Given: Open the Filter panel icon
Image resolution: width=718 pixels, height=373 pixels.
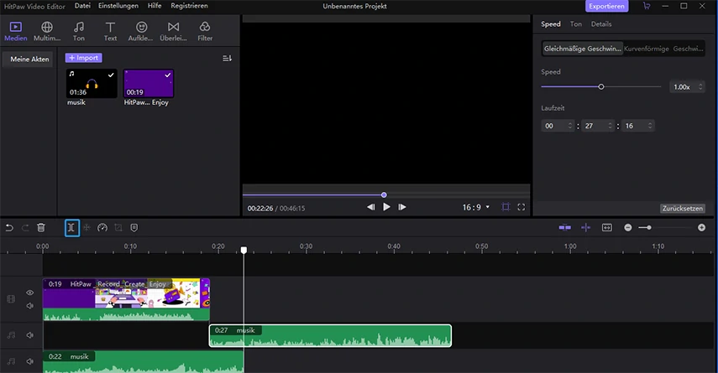Looking at the screenshot, I should tap(205, 32).
